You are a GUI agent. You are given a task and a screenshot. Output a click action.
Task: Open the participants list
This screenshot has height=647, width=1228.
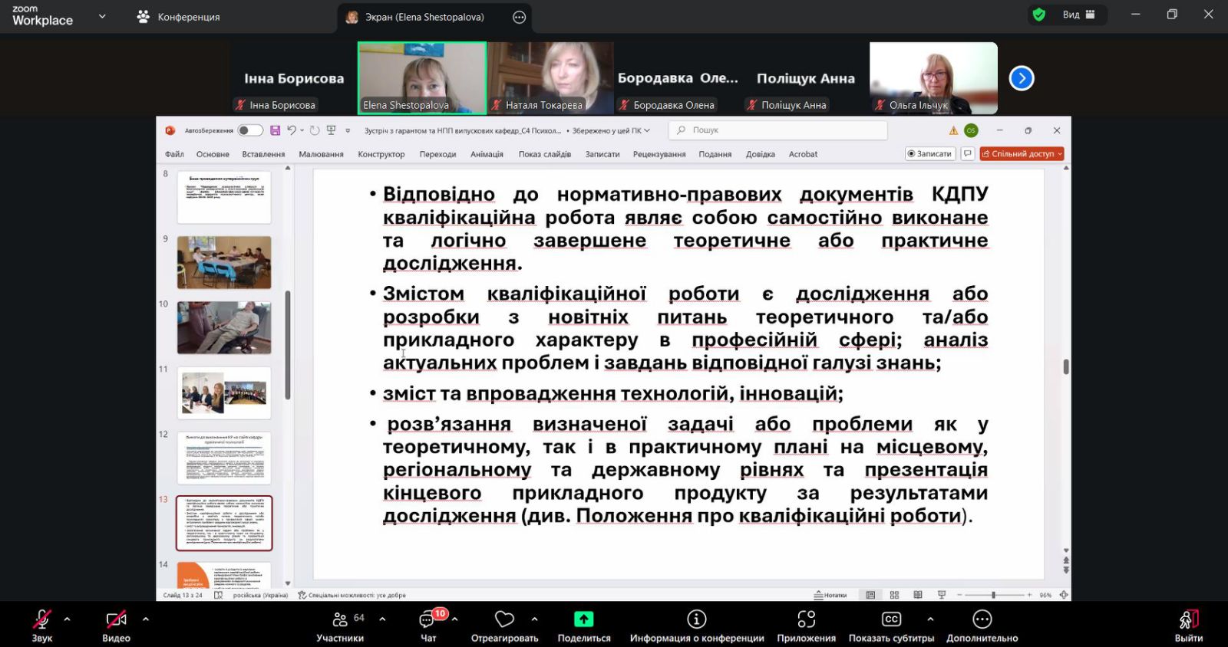(x=340, y=620)
